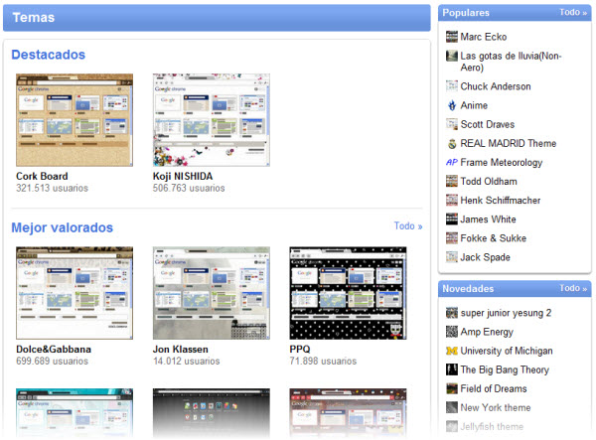Click the Dolce&Gabbana title
The width and height of the screenshot is (596, 440).
(54, 350)
